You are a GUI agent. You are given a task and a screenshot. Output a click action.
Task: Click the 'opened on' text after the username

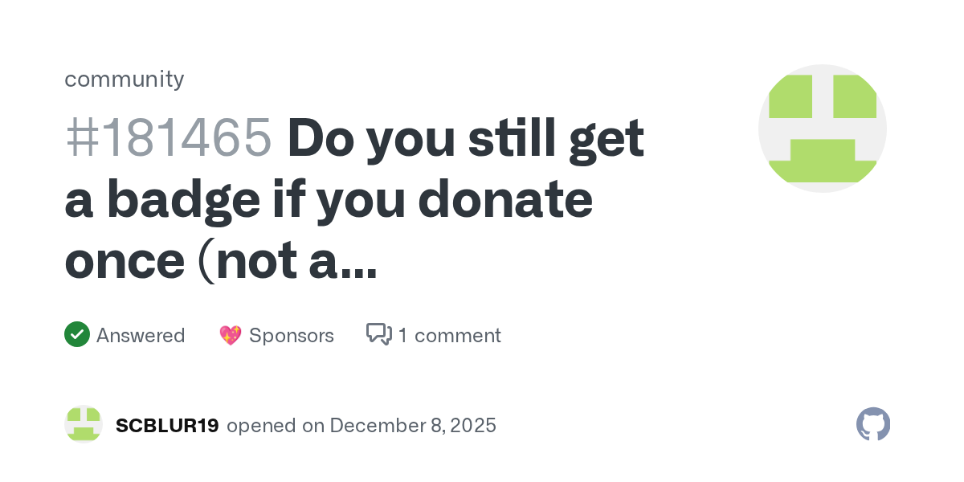262,425
